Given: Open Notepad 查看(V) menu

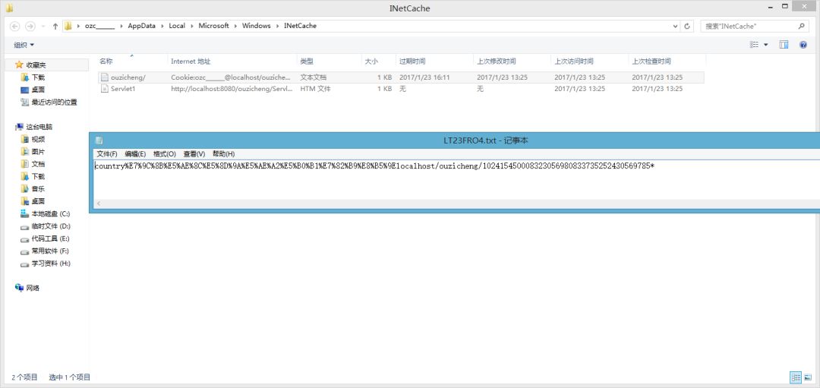Looking at the screenshot, I should click(x=194, y=154).
